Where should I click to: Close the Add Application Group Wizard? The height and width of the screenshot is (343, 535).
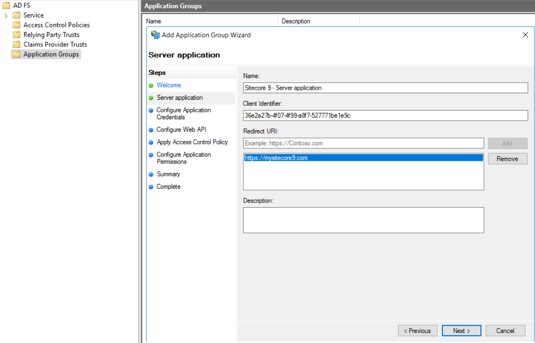525,35
